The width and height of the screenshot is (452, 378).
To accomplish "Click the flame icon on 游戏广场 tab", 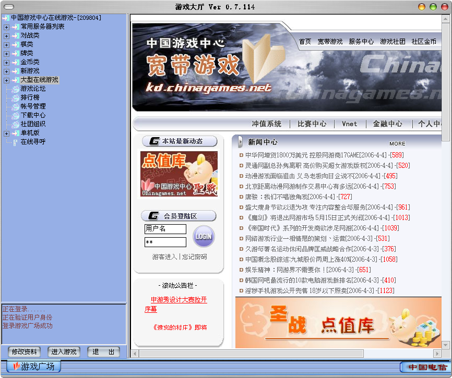I will point(16,366).
